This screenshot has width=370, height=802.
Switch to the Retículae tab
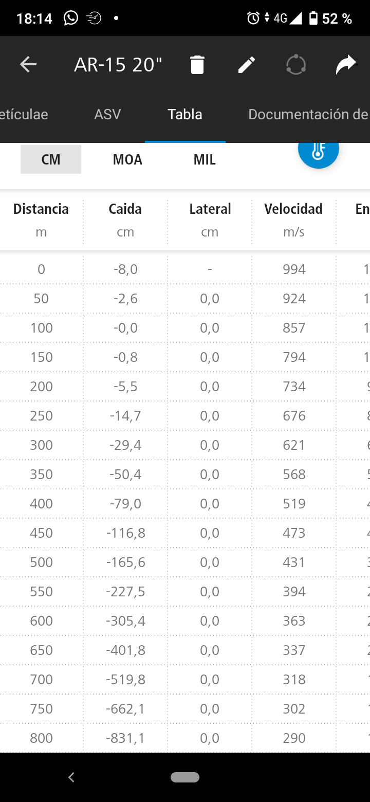(24, 114)
